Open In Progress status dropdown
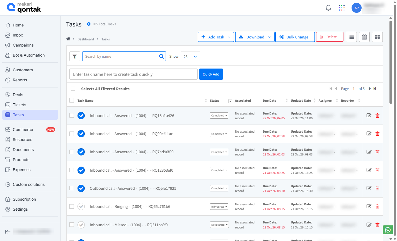Screen dimensions: 397x241 coord(219,206)
